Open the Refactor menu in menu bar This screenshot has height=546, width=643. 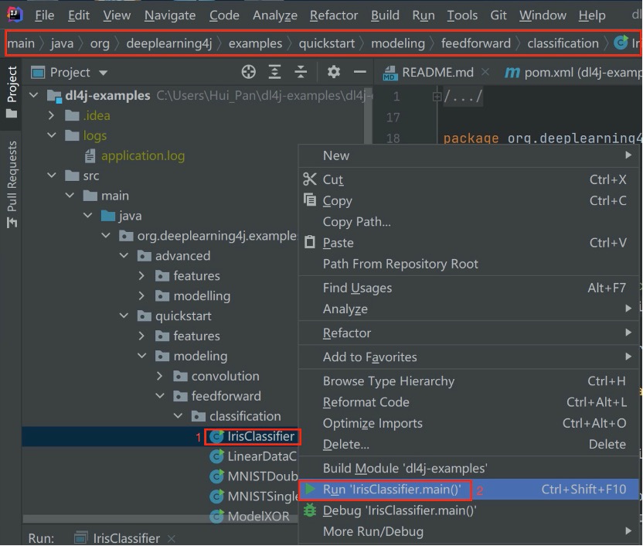[x=334, y=15]
